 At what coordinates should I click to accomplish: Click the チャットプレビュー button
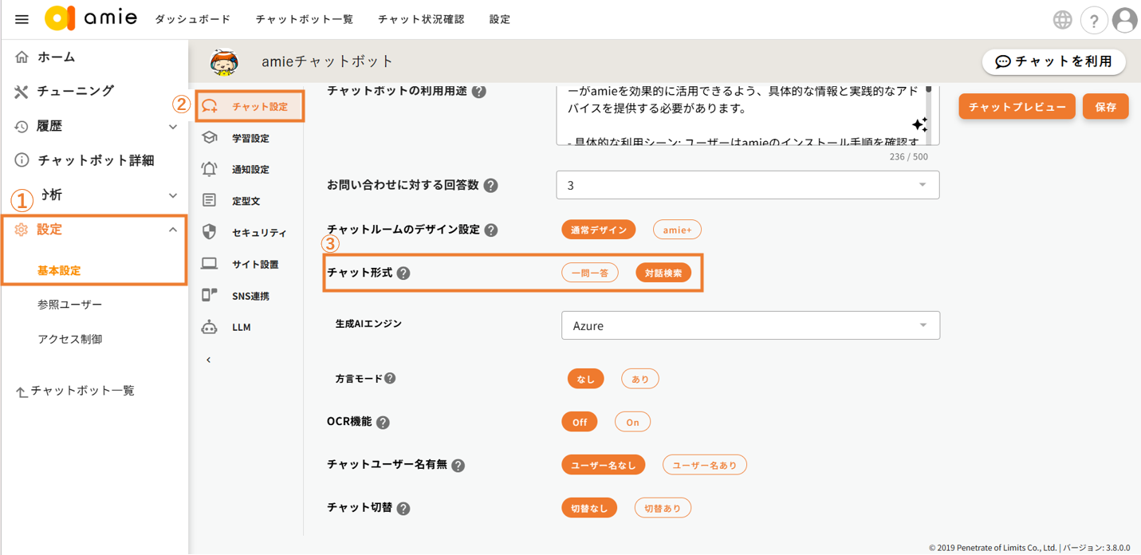pos(1017,107)
